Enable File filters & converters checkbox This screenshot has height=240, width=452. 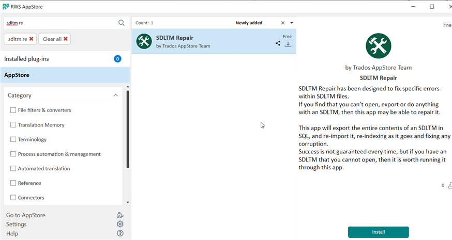(13, 110)
